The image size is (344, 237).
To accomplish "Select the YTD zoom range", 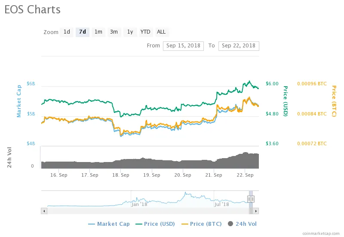I will 145,32.
